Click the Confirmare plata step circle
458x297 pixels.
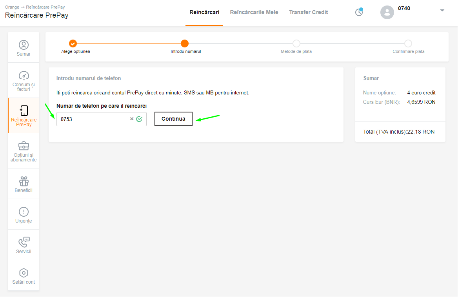coord(408,43)
